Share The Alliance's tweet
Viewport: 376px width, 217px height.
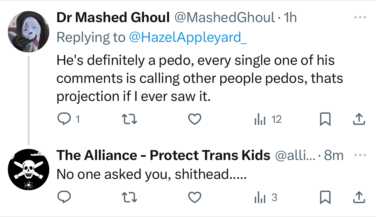click(x=359, y=198)
